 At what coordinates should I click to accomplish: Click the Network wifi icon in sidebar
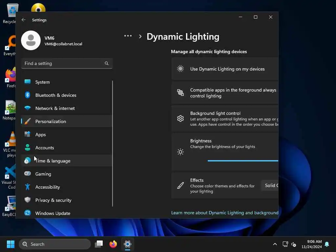[28, 108]
